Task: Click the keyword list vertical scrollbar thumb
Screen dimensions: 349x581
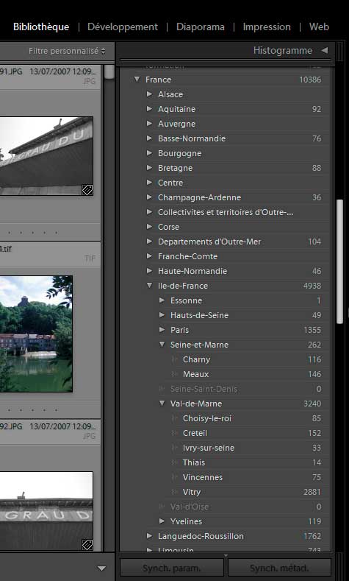Action: tap(339, 261)
